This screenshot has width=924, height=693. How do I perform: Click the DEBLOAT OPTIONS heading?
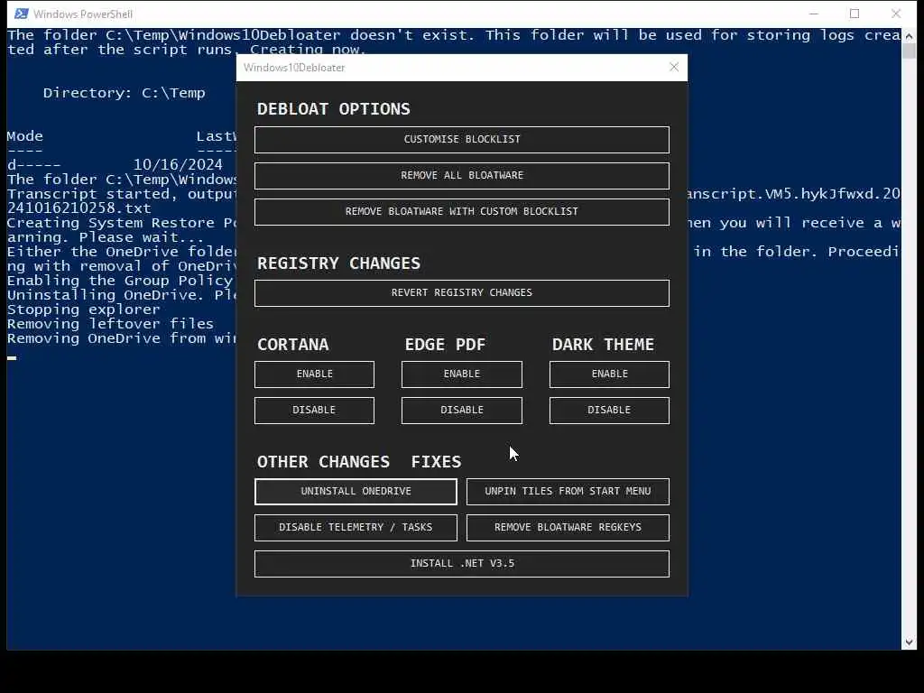(334, 109)
